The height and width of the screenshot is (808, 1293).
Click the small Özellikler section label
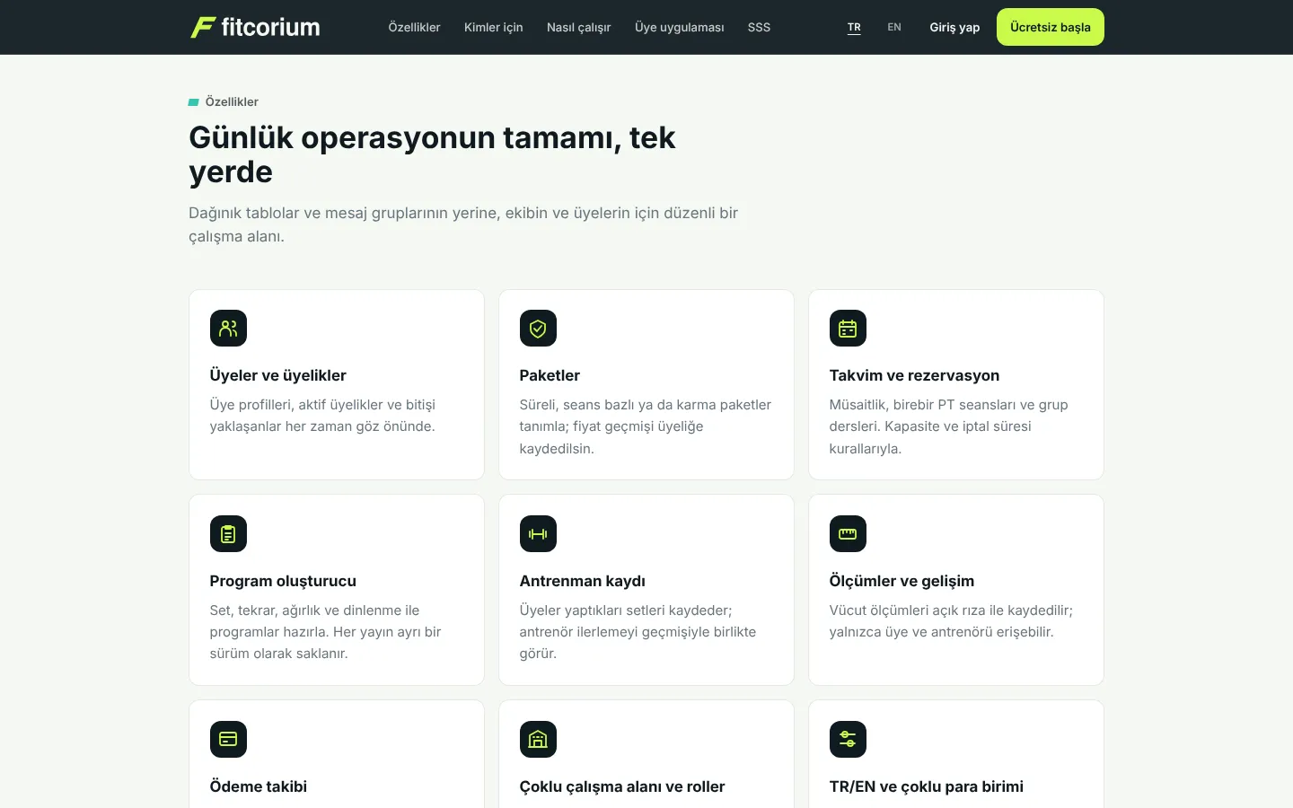[232, 101]
